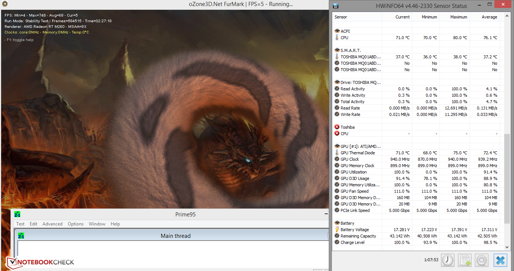
Task: Click the GPU [#1] group icon
Action: pyautogui.click(x=337, y=146)
